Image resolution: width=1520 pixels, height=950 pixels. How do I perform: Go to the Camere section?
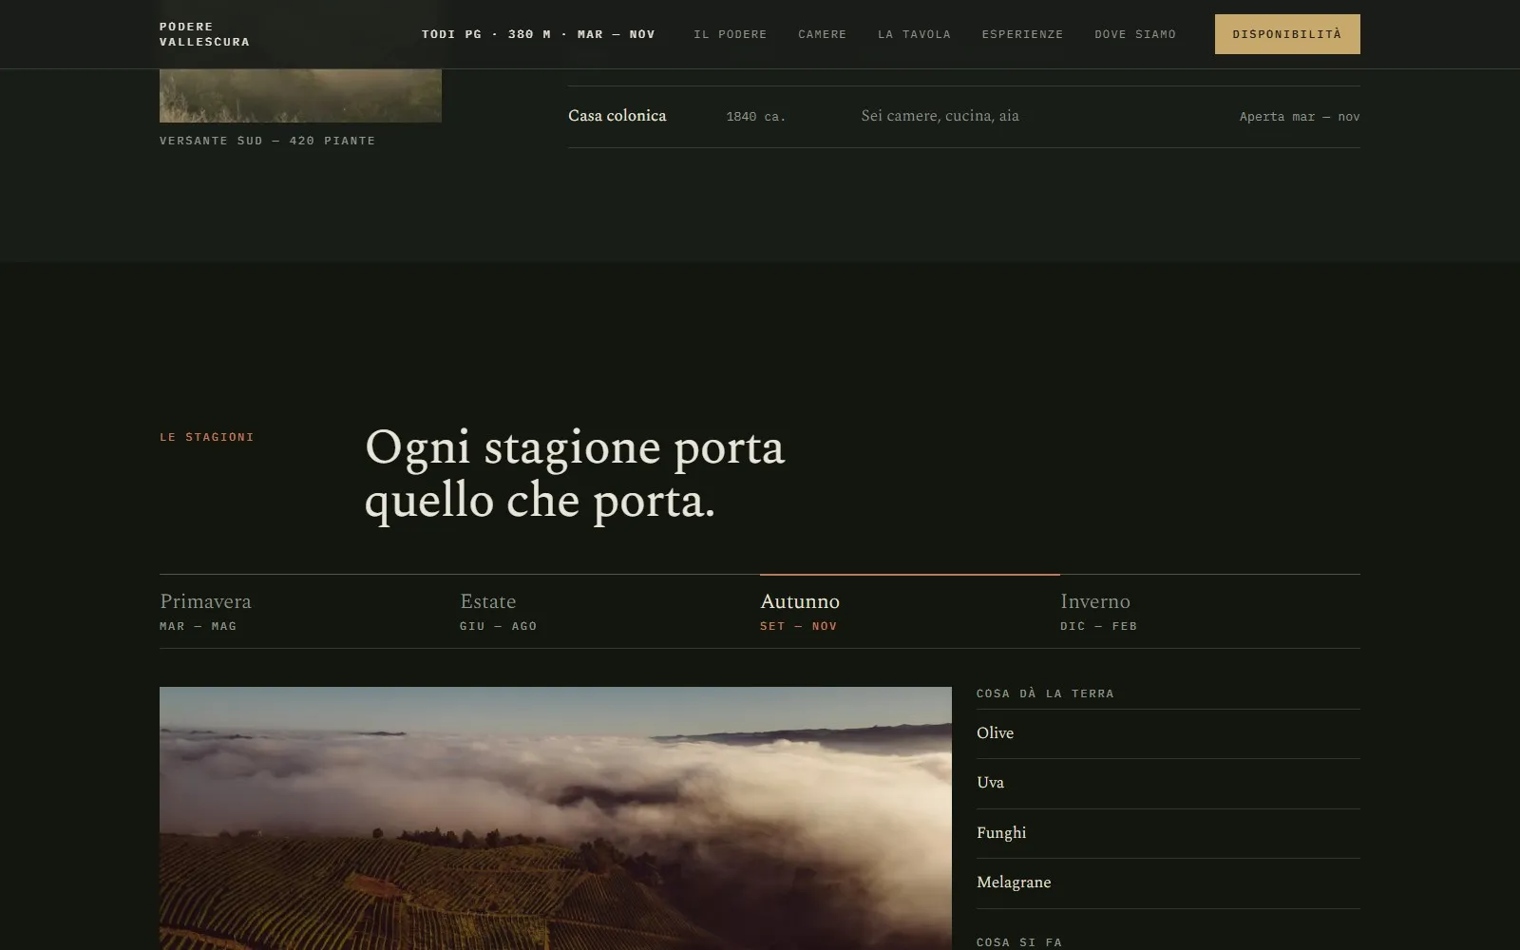point(822,34)
